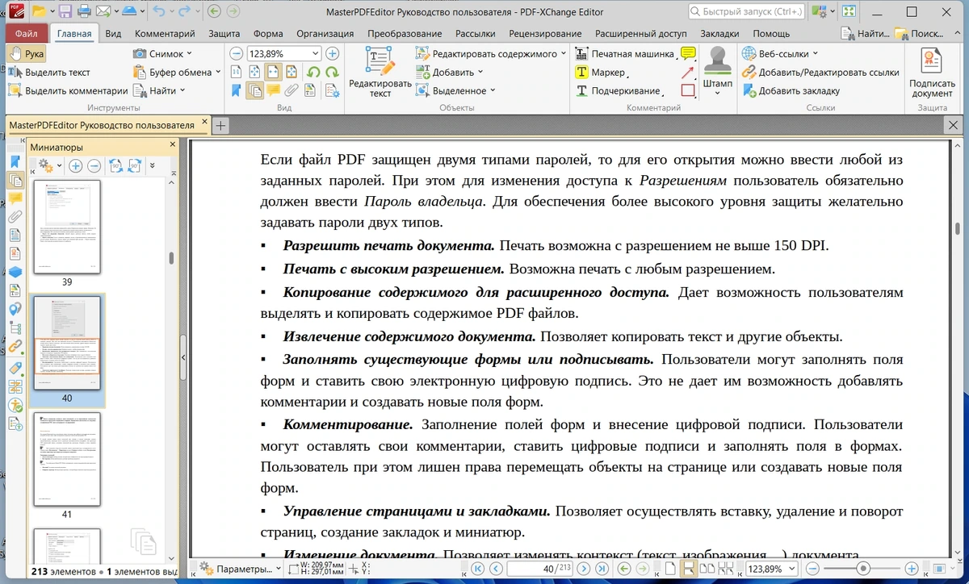969x584 pixels.
Task: Switch to the Закладки ribbon tab
Action: [719, 33]
